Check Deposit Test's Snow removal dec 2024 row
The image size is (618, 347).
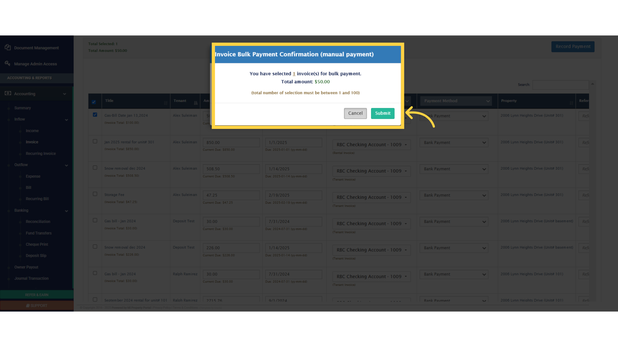[95, 247]
